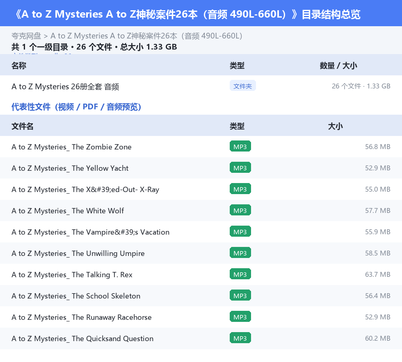Click MP3 badge on Yellow Yacht row
402x362 pixels.
coord(240,167)
